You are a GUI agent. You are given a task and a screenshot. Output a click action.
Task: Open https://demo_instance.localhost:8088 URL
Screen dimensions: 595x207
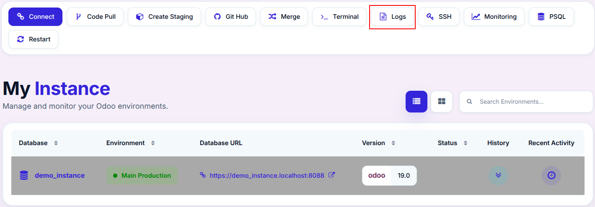(267, 176)
